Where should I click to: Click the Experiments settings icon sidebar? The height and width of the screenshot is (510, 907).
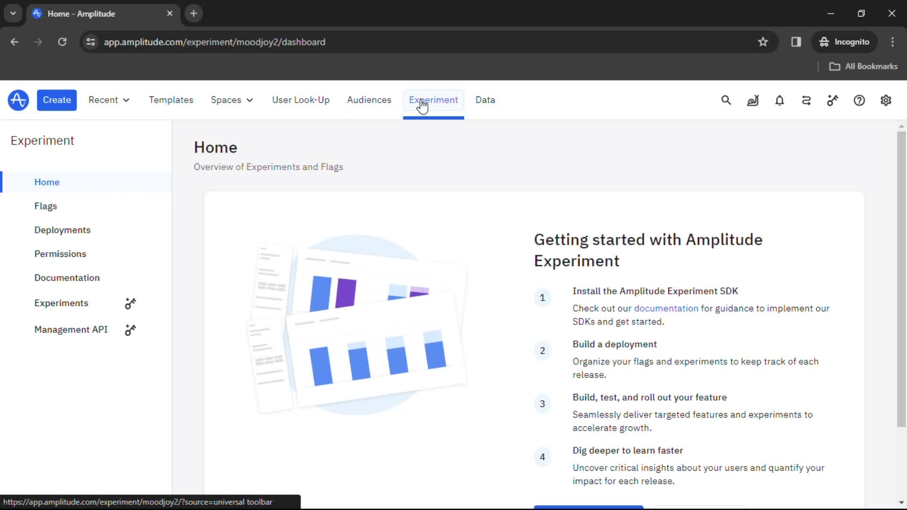[130, 303]
